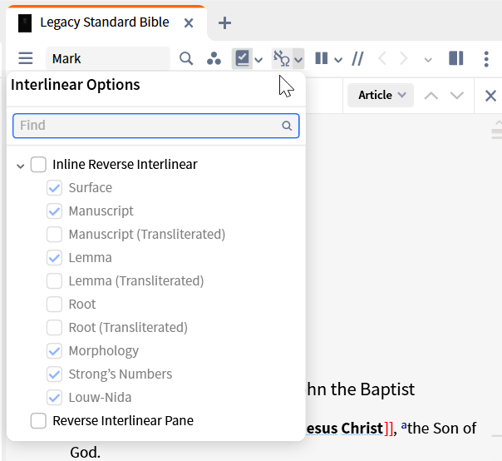Expand the interlinear options dropdown arrow

(298, 59)
